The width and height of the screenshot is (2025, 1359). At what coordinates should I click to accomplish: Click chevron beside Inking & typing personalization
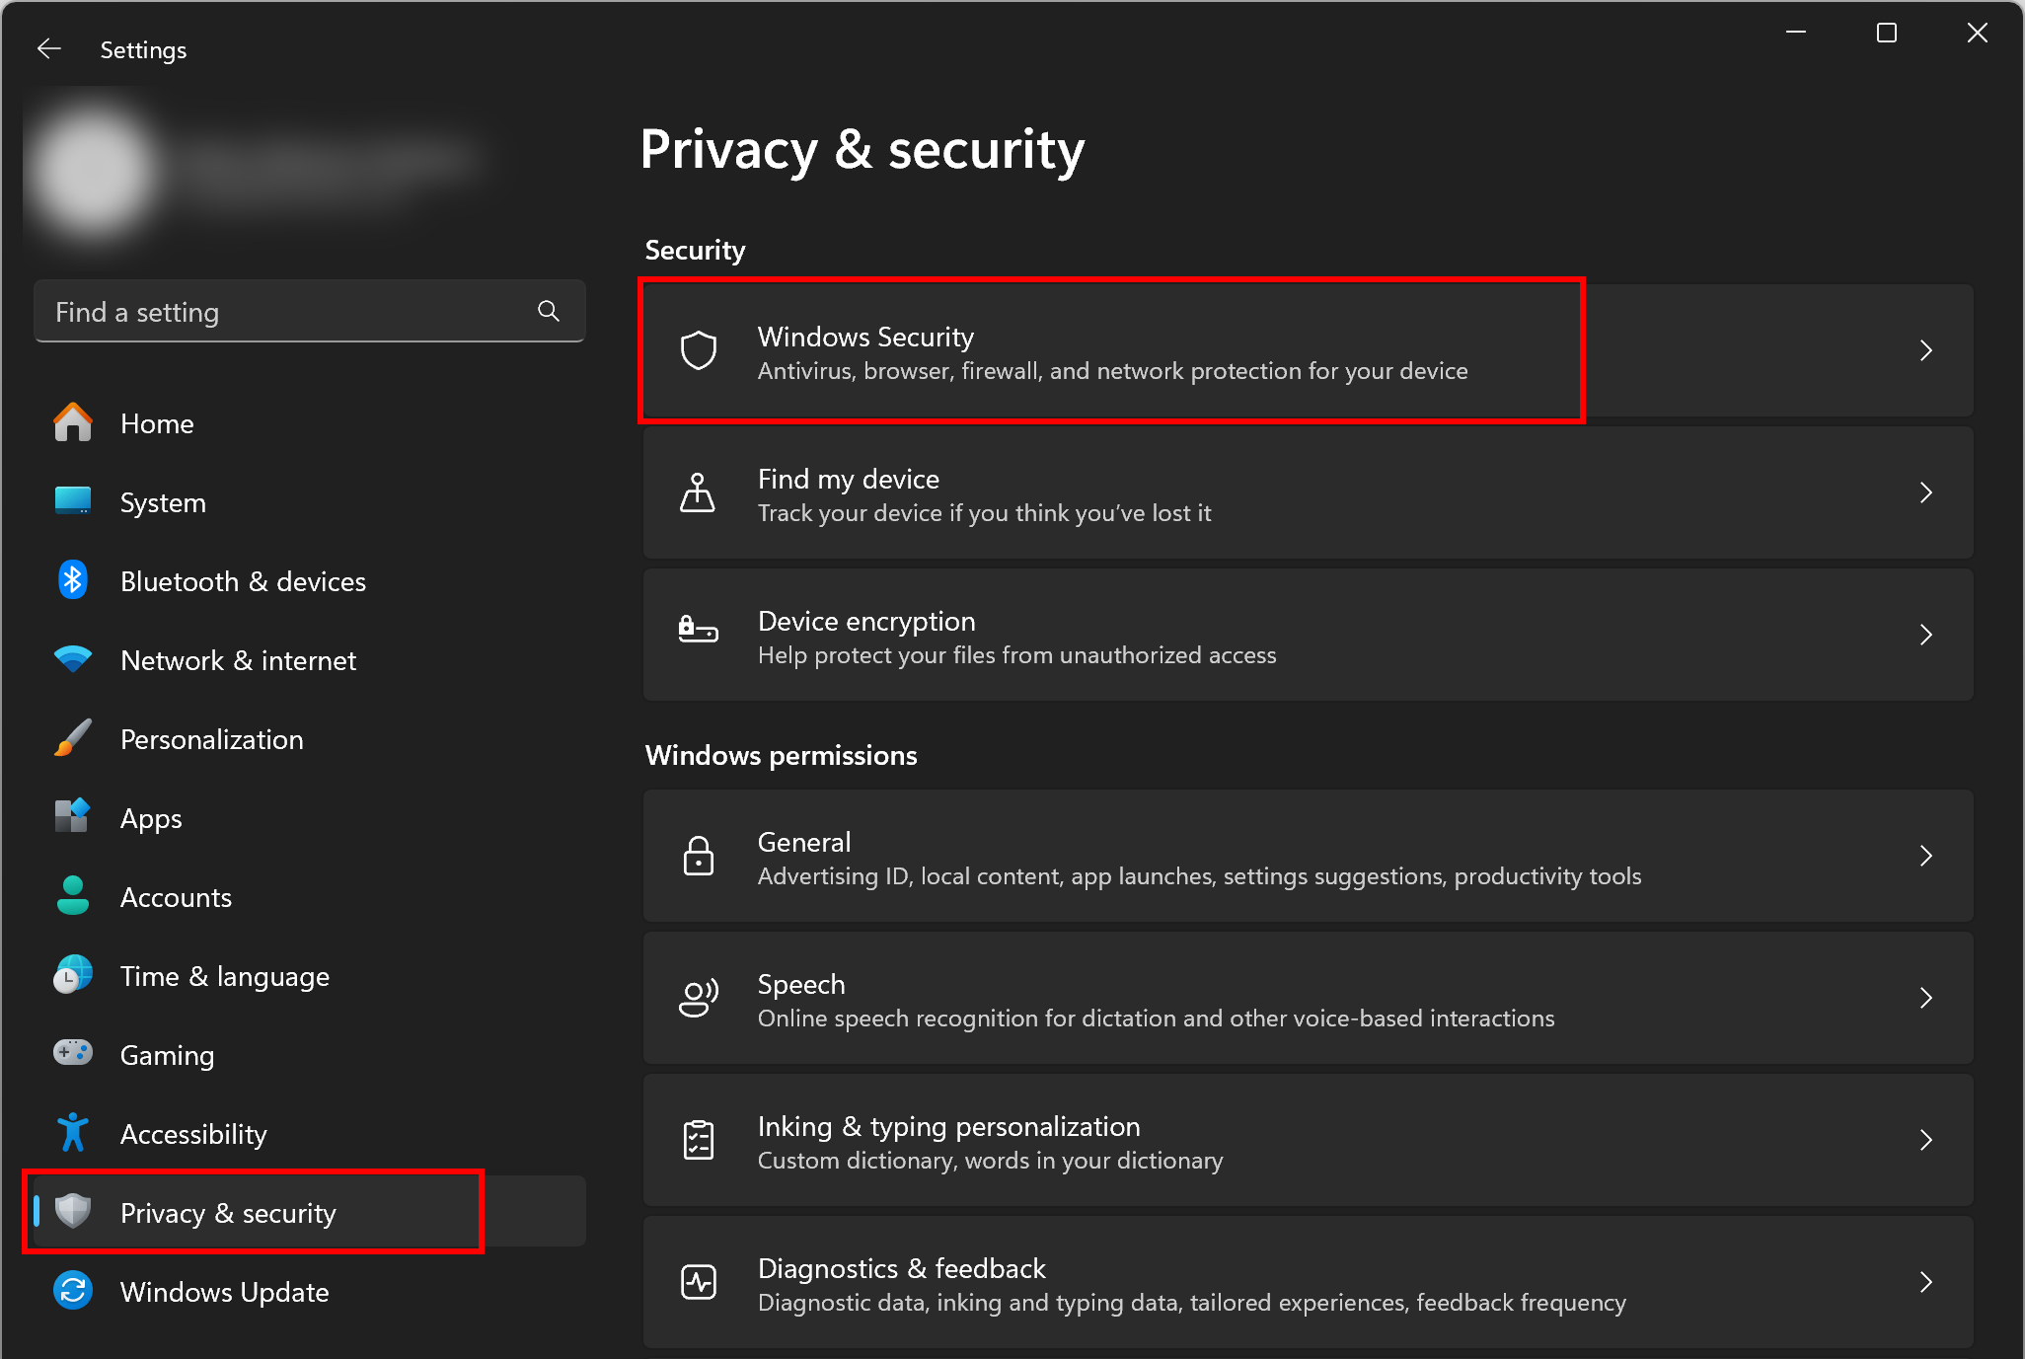pos(1925,1140)
